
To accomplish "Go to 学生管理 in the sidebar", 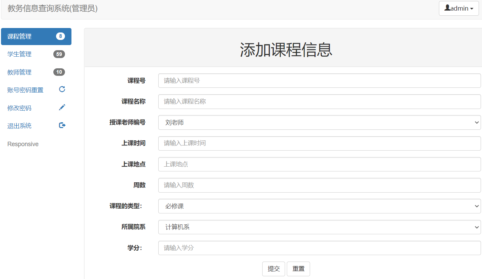I will tap(36, 54).
